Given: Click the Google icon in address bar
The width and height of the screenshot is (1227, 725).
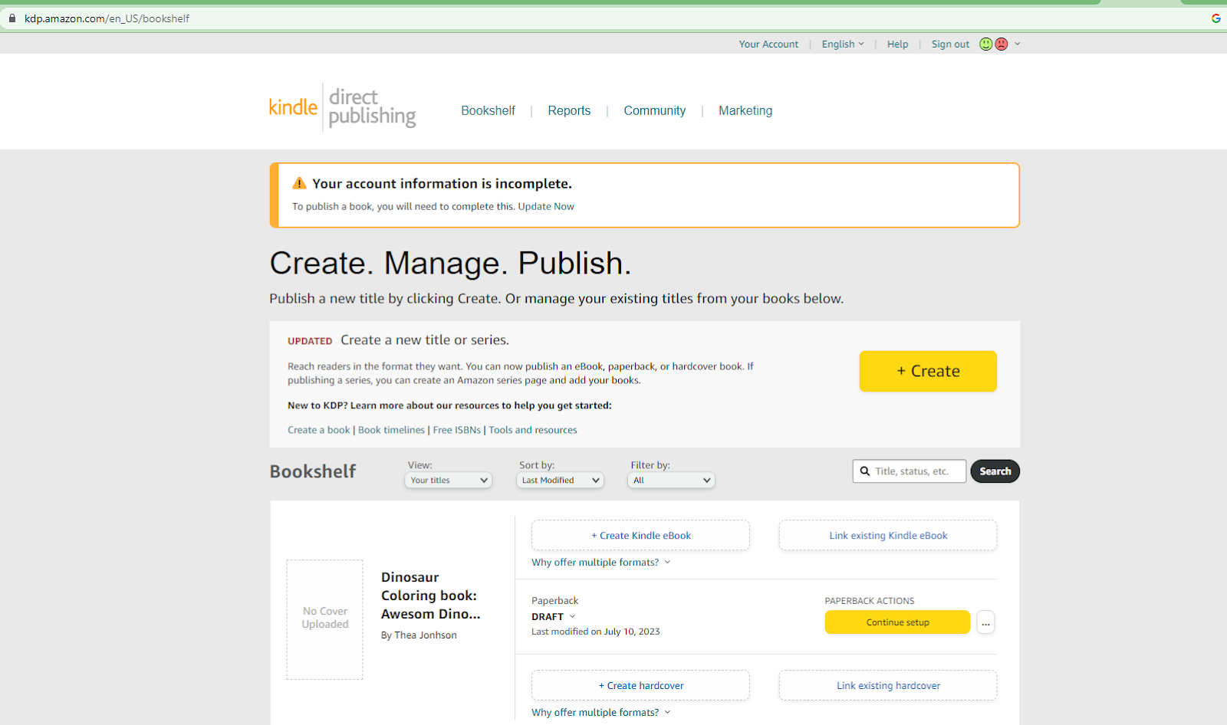Looking at the screenshot, I should click(1216, 18).
